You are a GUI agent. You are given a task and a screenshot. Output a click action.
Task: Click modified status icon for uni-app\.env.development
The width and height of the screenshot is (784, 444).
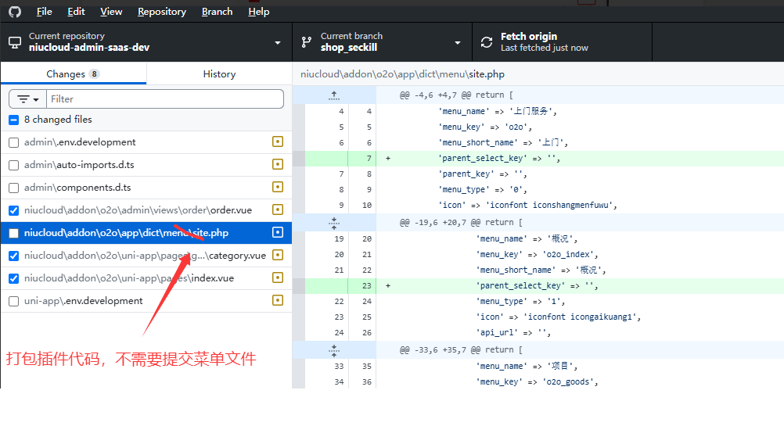point(277,300)
